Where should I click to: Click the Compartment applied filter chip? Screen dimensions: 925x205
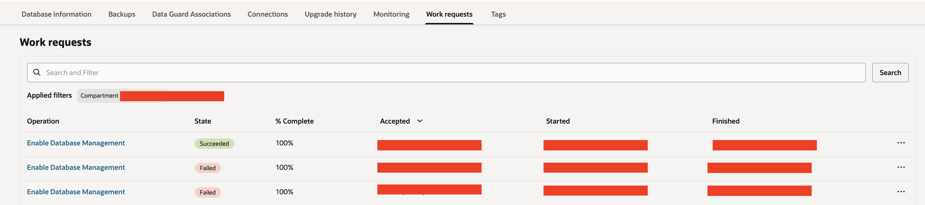click(99, 96)
